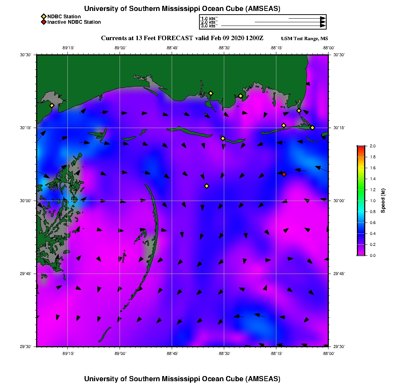
Task: Click the yellow station marker on the -88°30' gridline
Action: pyautogui.click(x=223, y=138)
